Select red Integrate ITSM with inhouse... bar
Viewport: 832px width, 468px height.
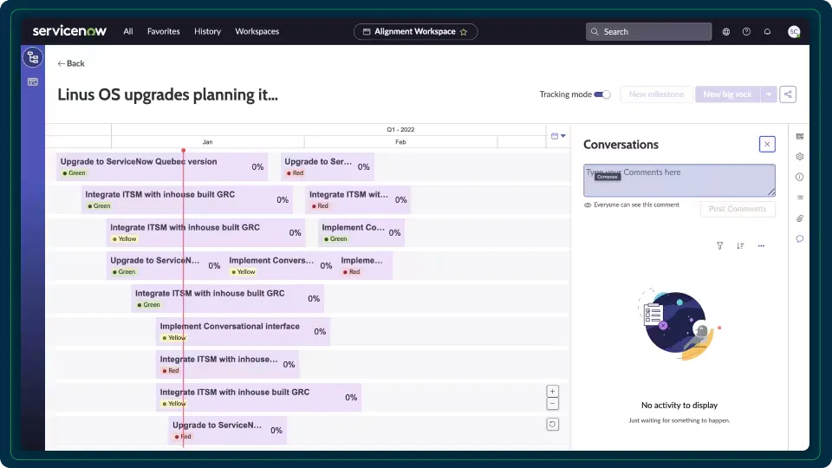[227, 364]
